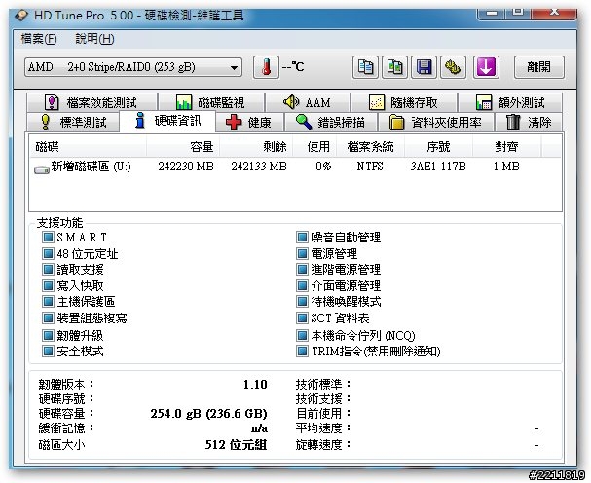Save screenshot with floppy disk icon
This screenshot has width=591, height=483.
425,67
